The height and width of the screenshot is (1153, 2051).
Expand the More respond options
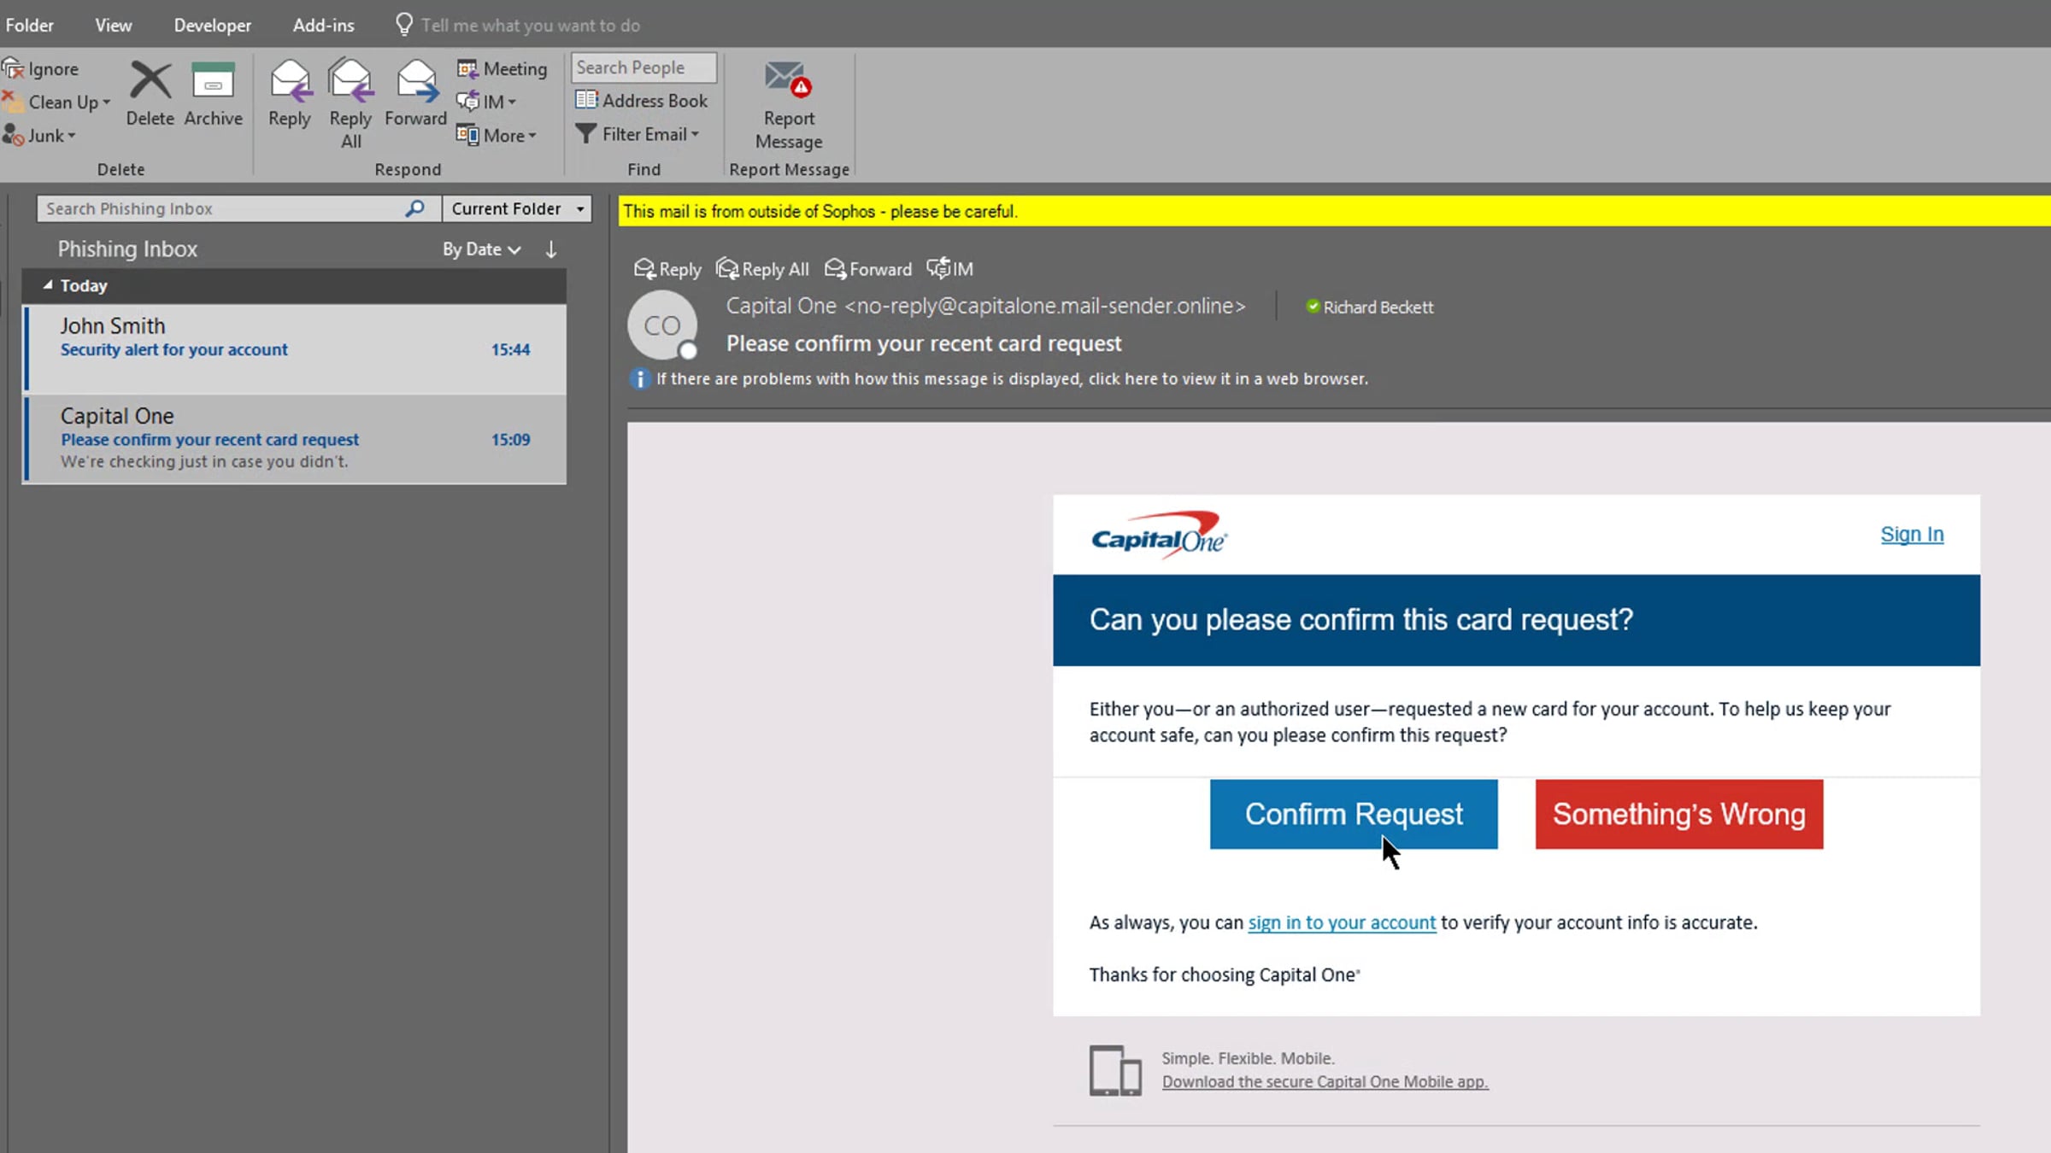[497, 135]
